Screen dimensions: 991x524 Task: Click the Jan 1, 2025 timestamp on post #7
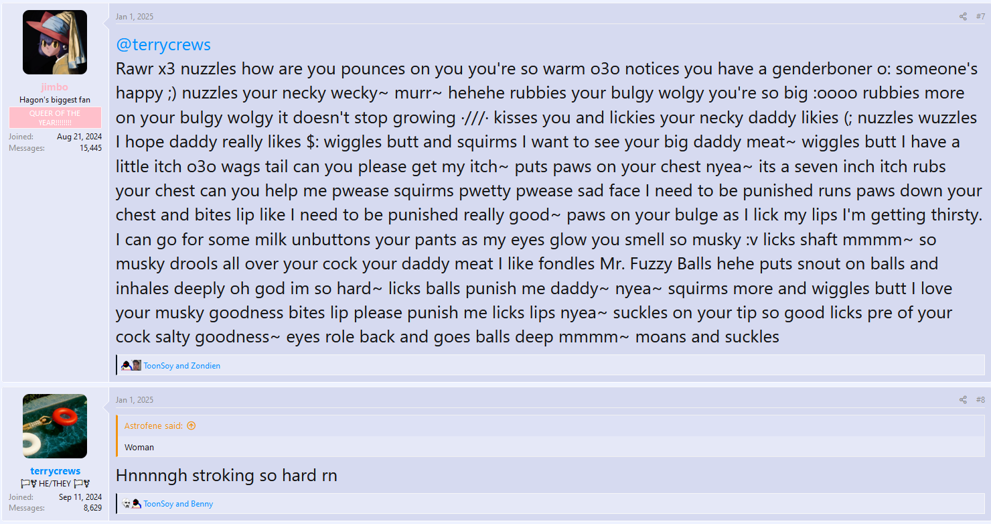coord(135,17)
